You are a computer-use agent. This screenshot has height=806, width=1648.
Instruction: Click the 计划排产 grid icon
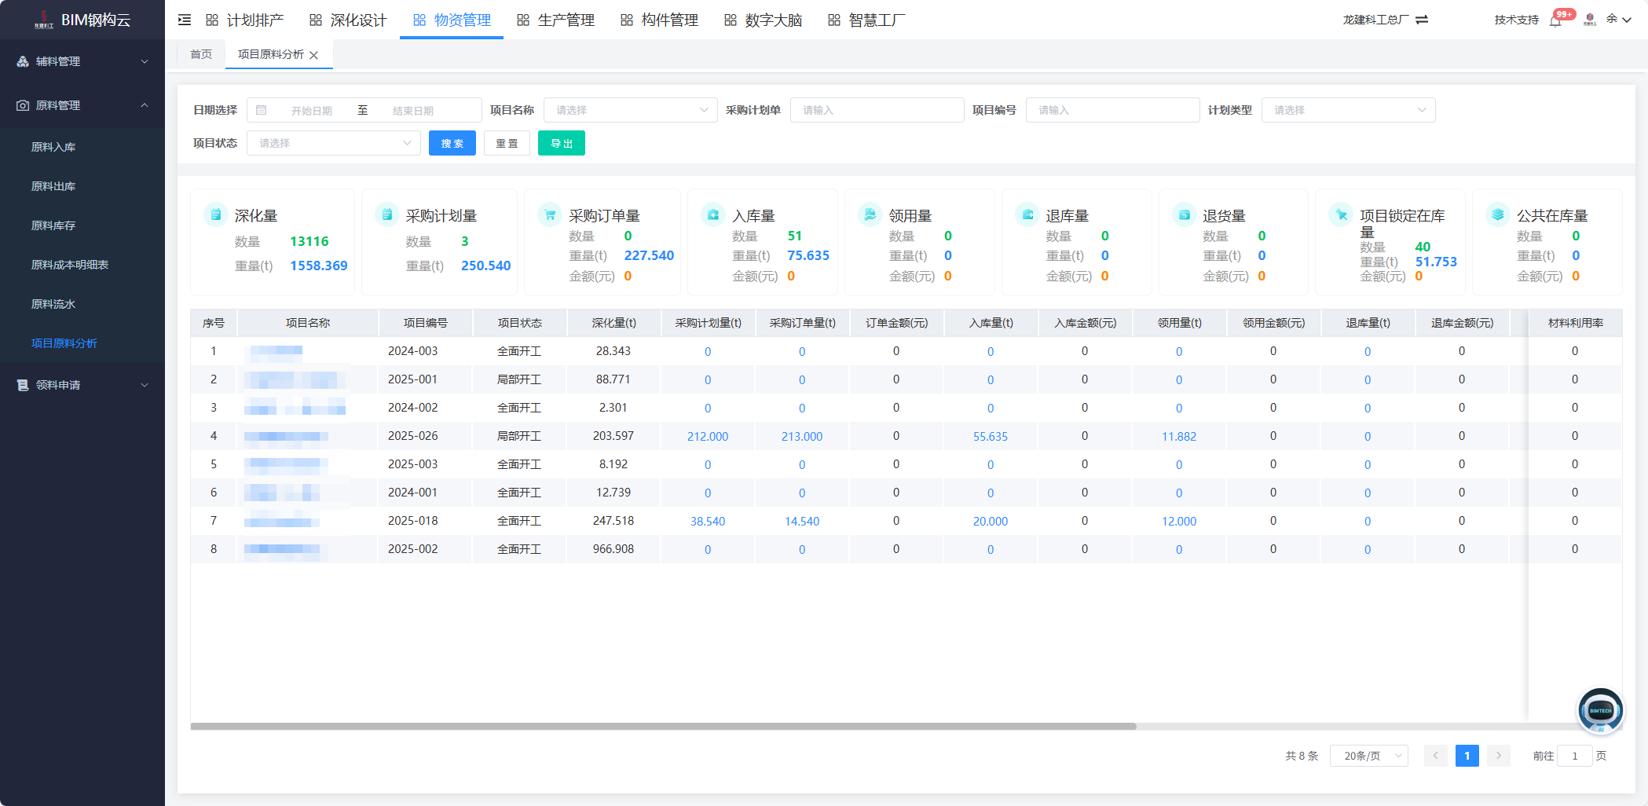[x=212, y=20]
